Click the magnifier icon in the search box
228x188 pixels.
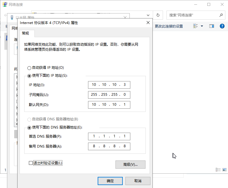click(x=221, y=15)
